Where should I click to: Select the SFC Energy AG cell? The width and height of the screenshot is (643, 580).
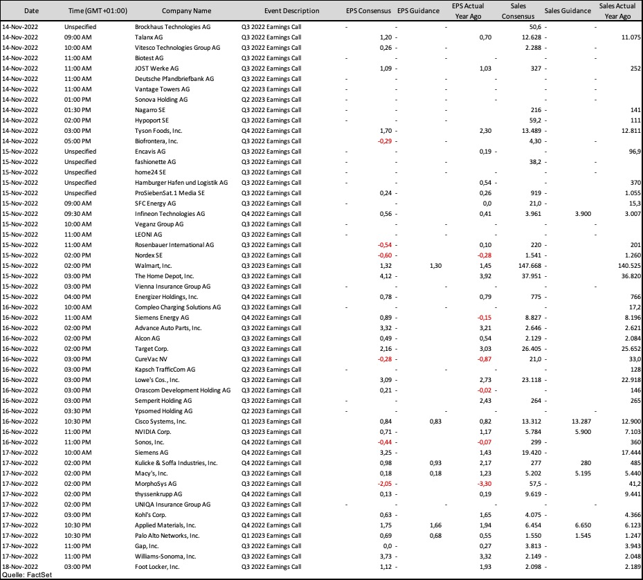(156, 203)
